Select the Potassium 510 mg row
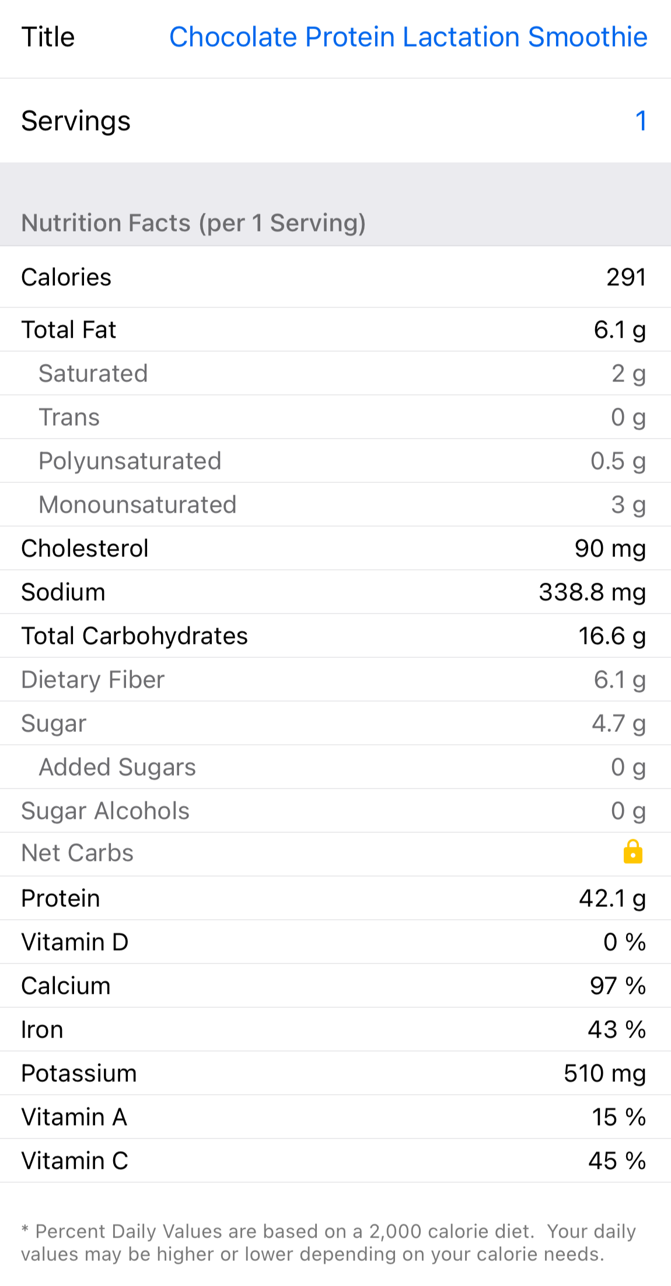This screenshot has width=671, height=1286. click(x=335, y=1074)
